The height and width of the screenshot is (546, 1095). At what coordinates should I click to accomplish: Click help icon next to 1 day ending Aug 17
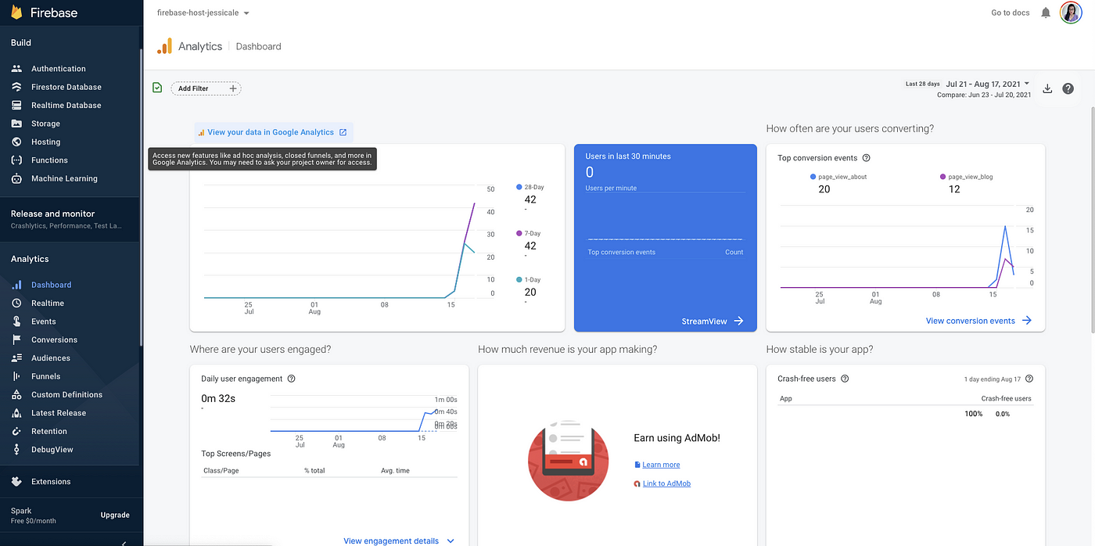[x=1029, y=379]
